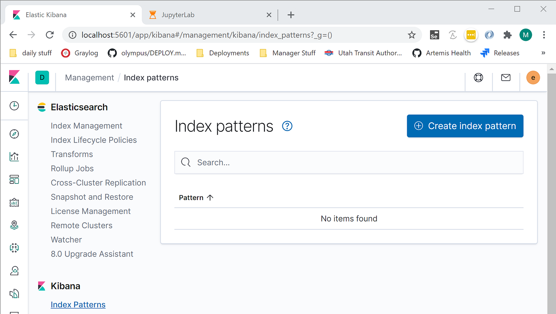The width and height of the screenshot is (556, 314).
Task: Open the help lifebuoy icon in the header
Action: [x=479, y=78]
